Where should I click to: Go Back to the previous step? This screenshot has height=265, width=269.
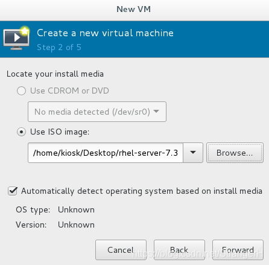[179, 250]
